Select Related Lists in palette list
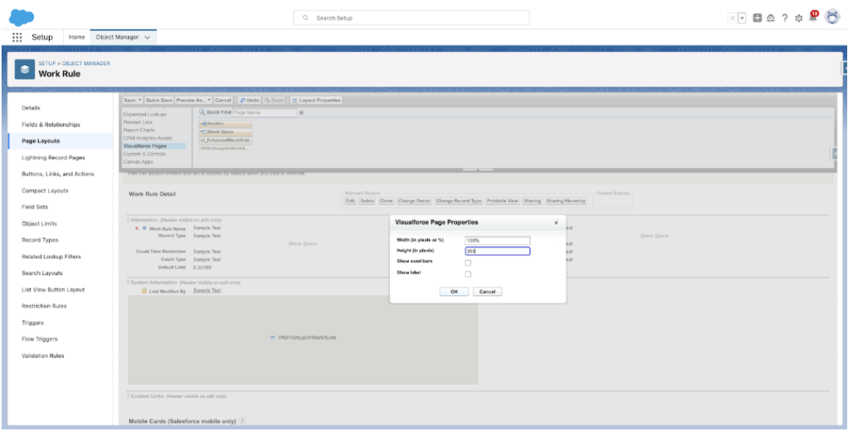The image size is (848, 431). 138,122
